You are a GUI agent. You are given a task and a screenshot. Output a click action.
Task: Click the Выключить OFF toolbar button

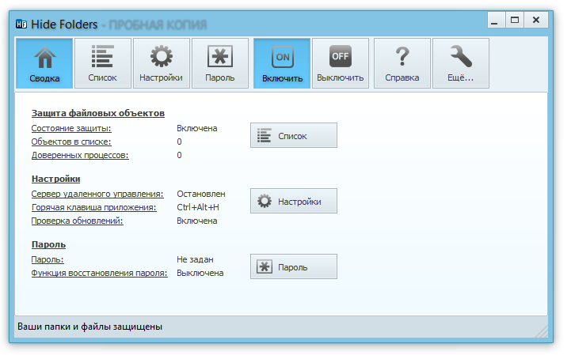[341, 63]
